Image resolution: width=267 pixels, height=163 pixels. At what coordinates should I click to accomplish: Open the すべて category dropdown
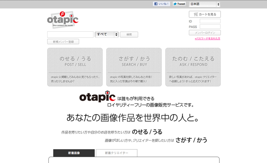pyautogui.click(x=107, y=34)
